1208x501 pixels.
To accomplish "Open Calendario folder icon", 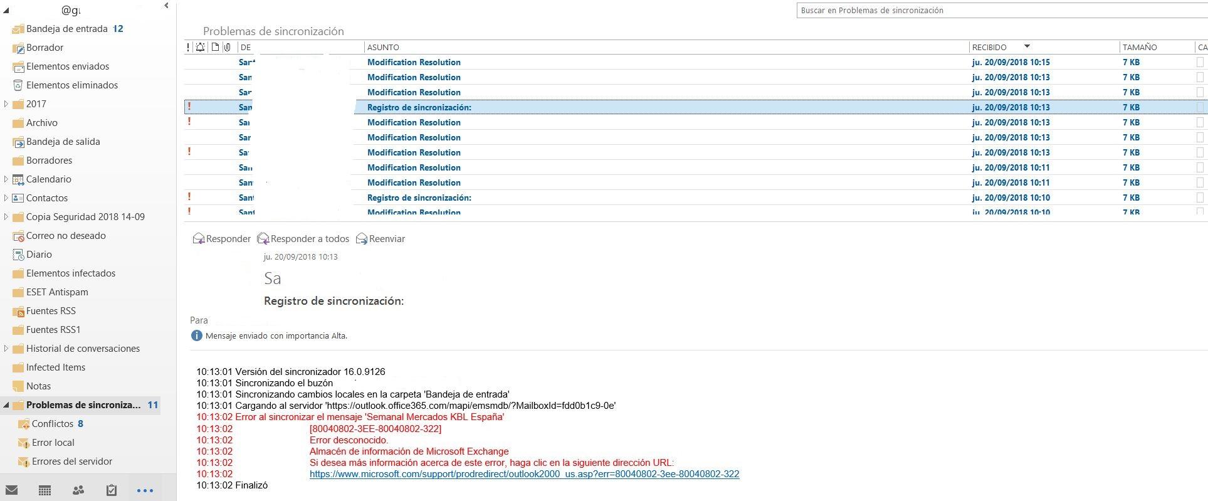I will [18, 179].
